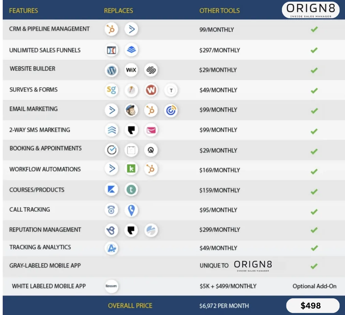Click the green checkmark for Email Marketing

click(314, 110)
